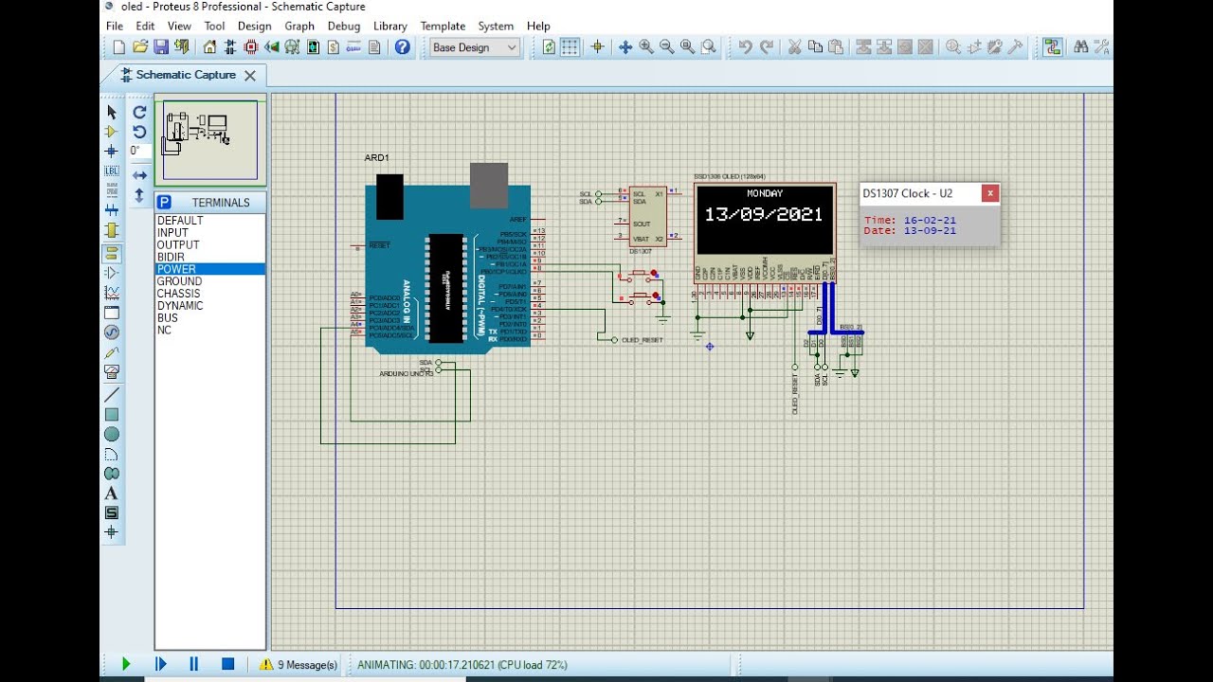
Task: Switch to the Schematic Capture tab
Action: (x=186, y=75)
